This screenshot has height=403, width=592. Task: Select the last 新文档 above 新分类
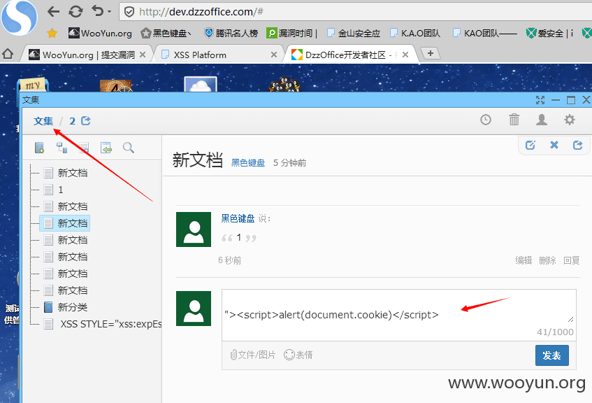(66, 290)
